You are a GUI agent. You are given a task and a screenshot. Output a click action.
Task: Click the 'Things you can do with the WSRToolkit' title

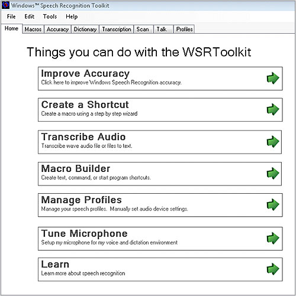(x=139, y=52)
